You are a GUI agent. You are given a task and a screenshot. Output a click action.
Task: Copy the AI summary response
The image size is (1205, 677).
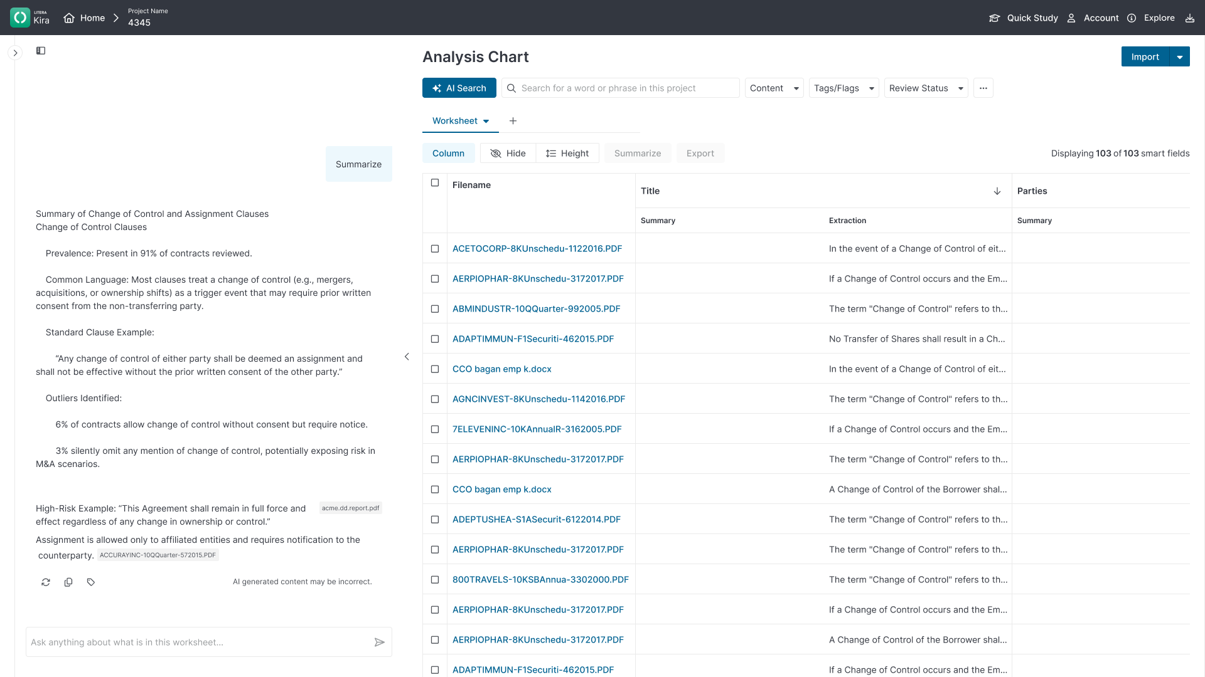(x=68, y=582)
